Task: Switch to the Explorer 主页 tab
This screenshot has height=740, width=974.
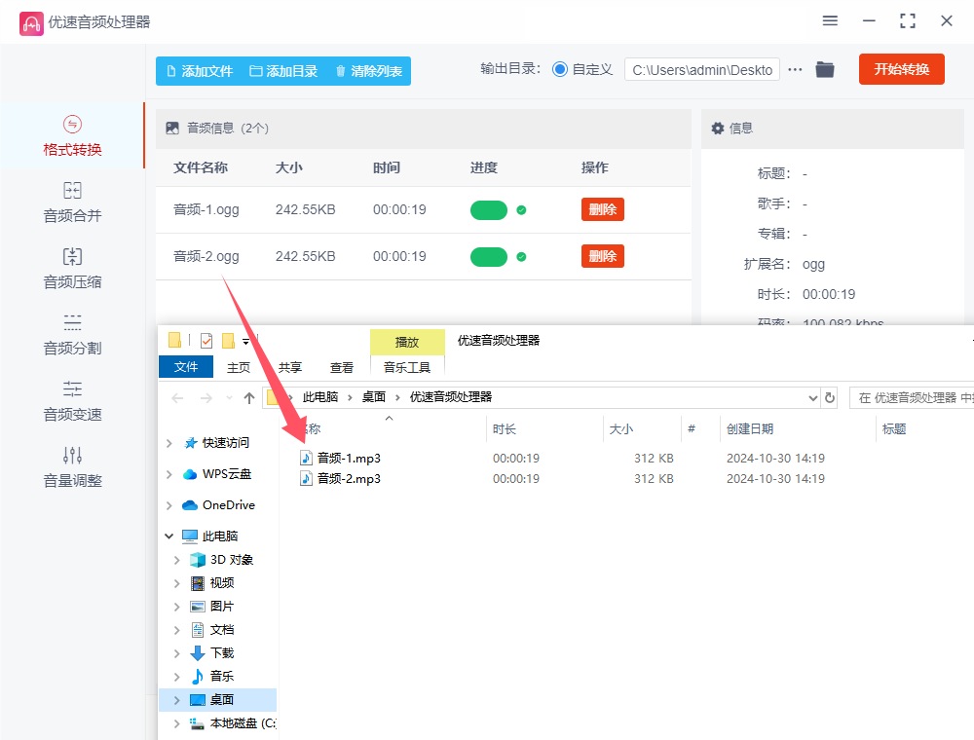Action: point(239,367)
